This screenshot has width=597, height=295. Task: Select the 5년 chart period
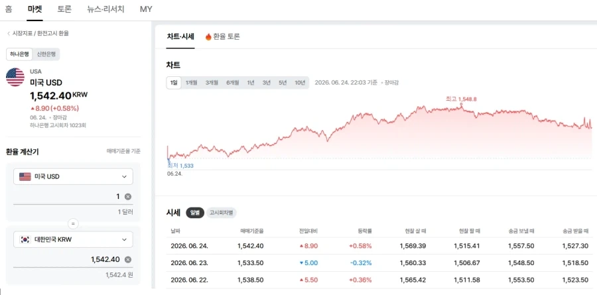pyautogui.click(x=283, y=83)
